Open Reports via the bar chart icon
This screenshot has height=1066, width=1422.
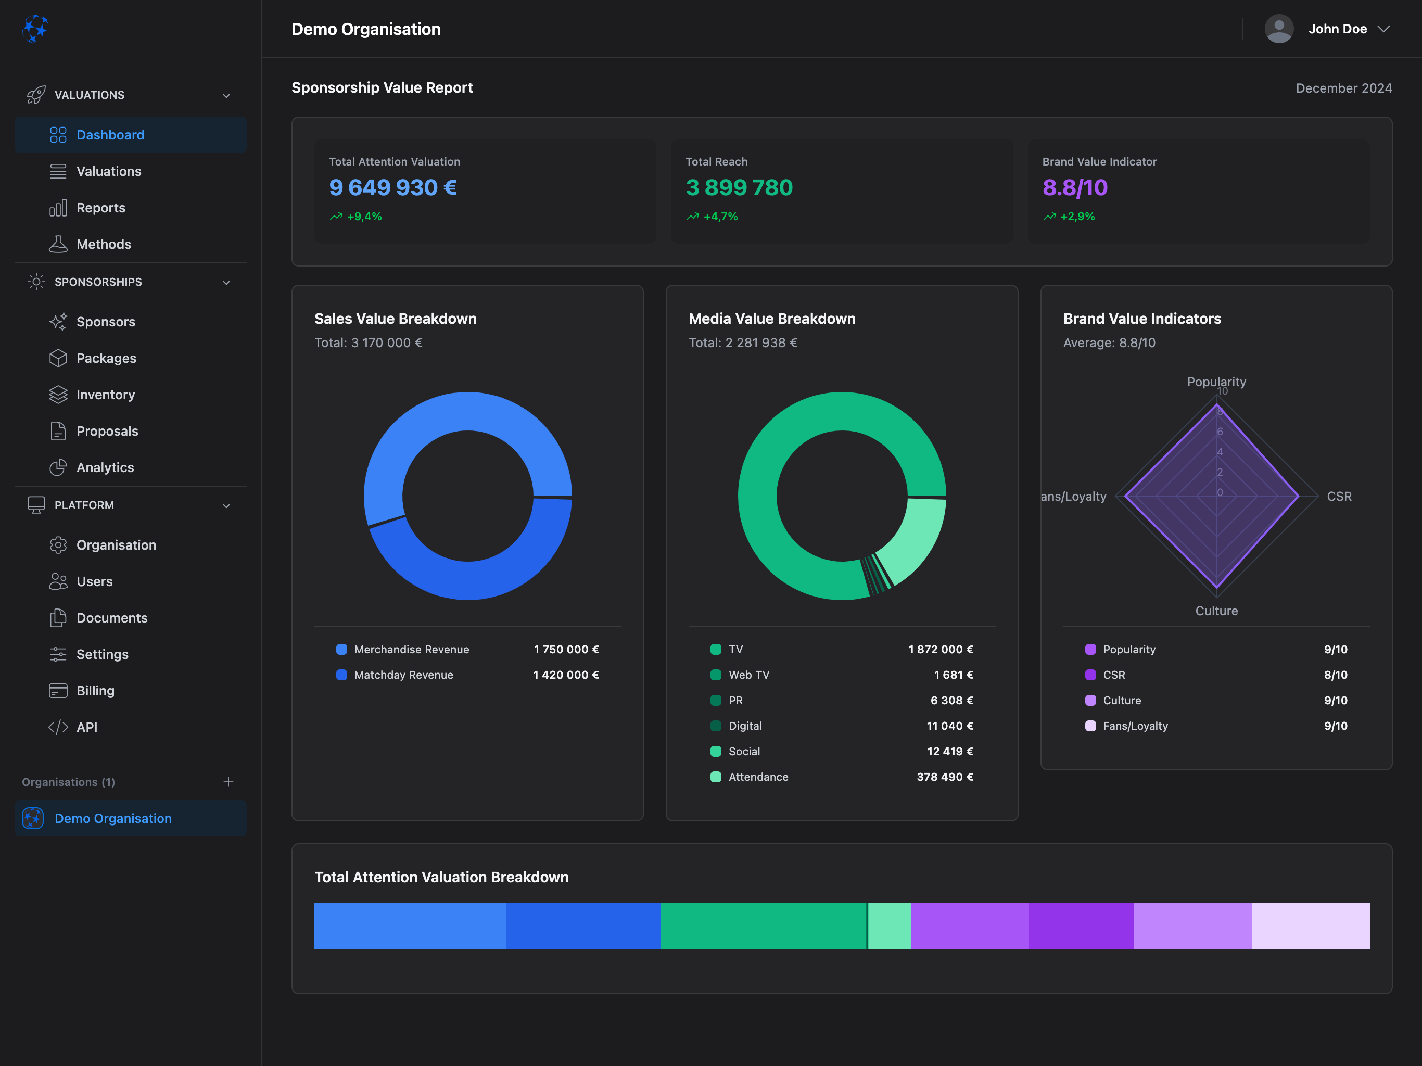click(58, 208)
